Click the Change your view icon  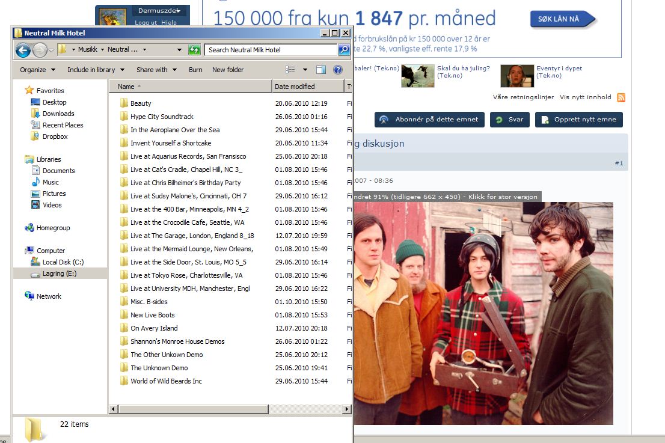pyautogui.click(x=290, y=70)
